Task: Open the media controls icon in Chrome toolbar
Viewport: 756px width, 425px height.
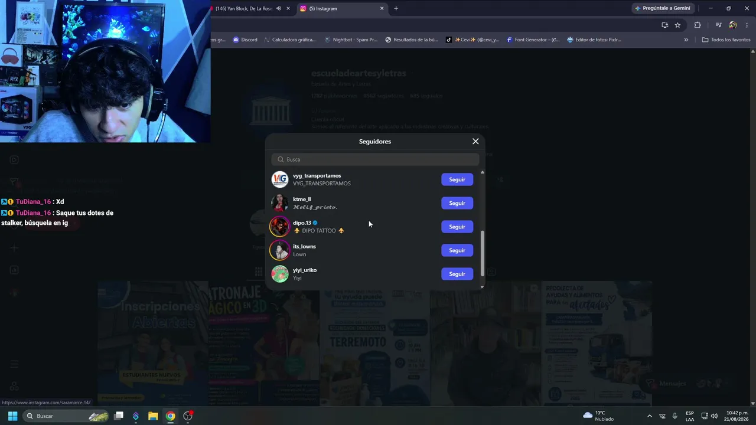Action: click(718, 25)
